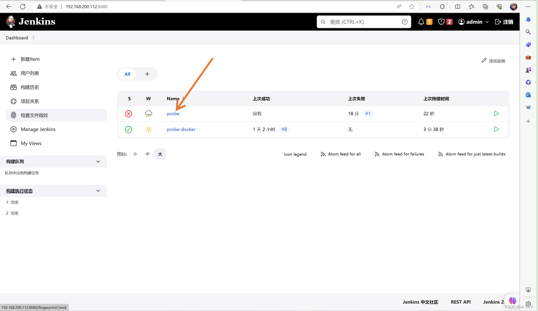Toggle browser split screen icon
This screenshot has width=538, height=311.
click(457, 6)
